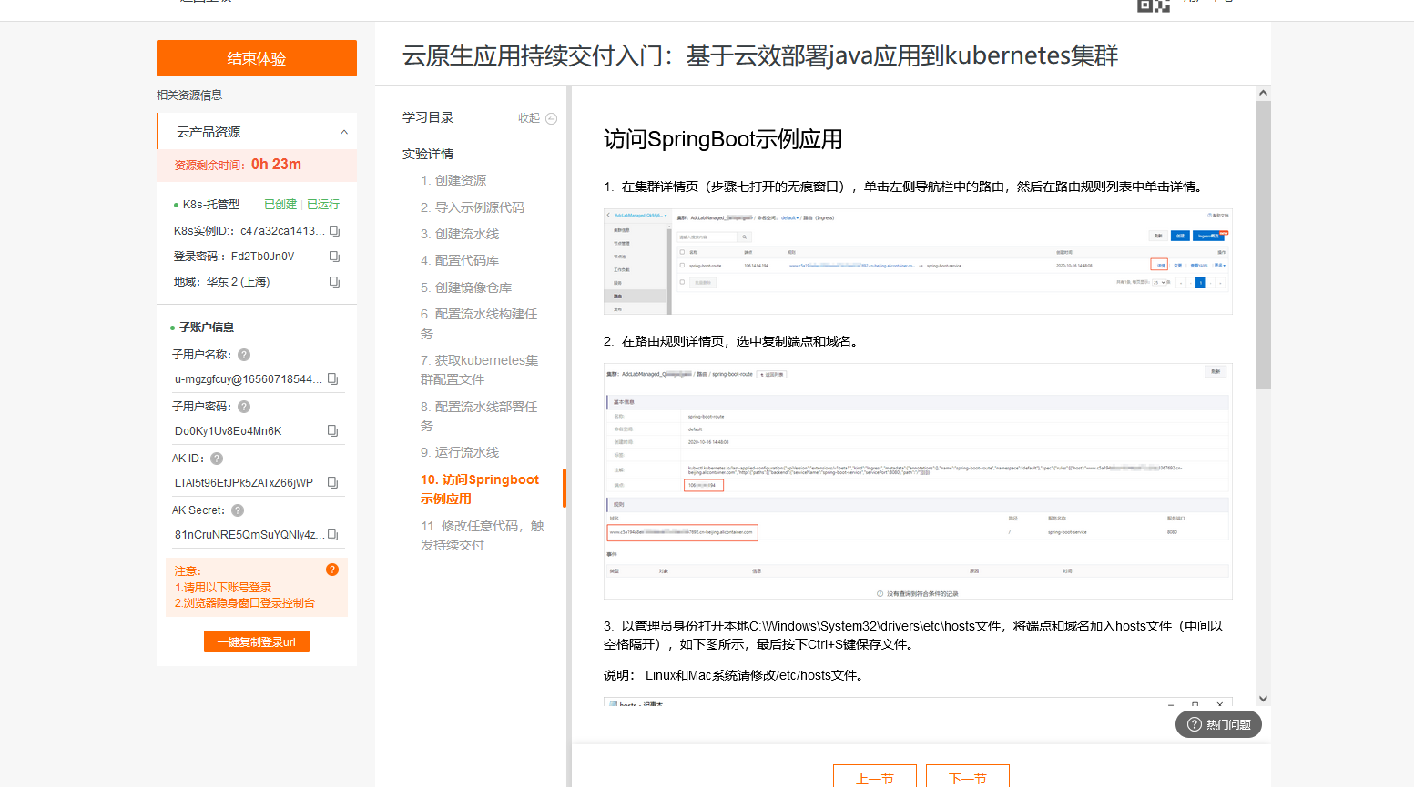The height and width of the screenshot is (787, 1414).
Task: Select step 10. 访问Springboot示例应用
Action: pos(480,489)
